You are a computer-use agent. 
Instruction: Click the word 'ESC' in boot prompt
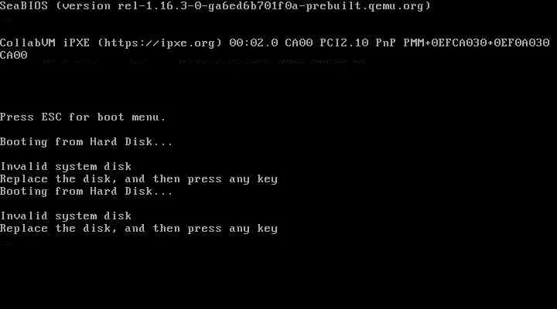click(x=52, y=117)
